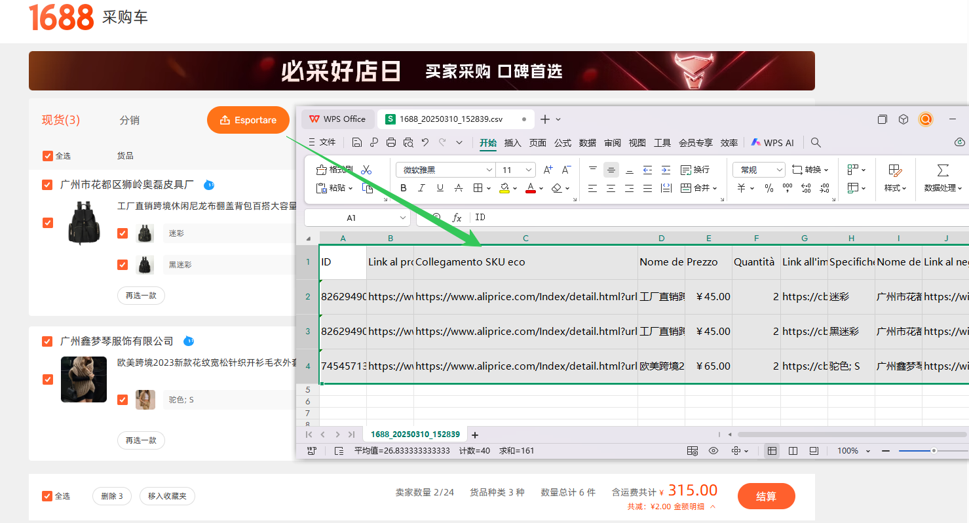Click the 删除 3 button
Screen dimensions: 969x523
(112, 496)
